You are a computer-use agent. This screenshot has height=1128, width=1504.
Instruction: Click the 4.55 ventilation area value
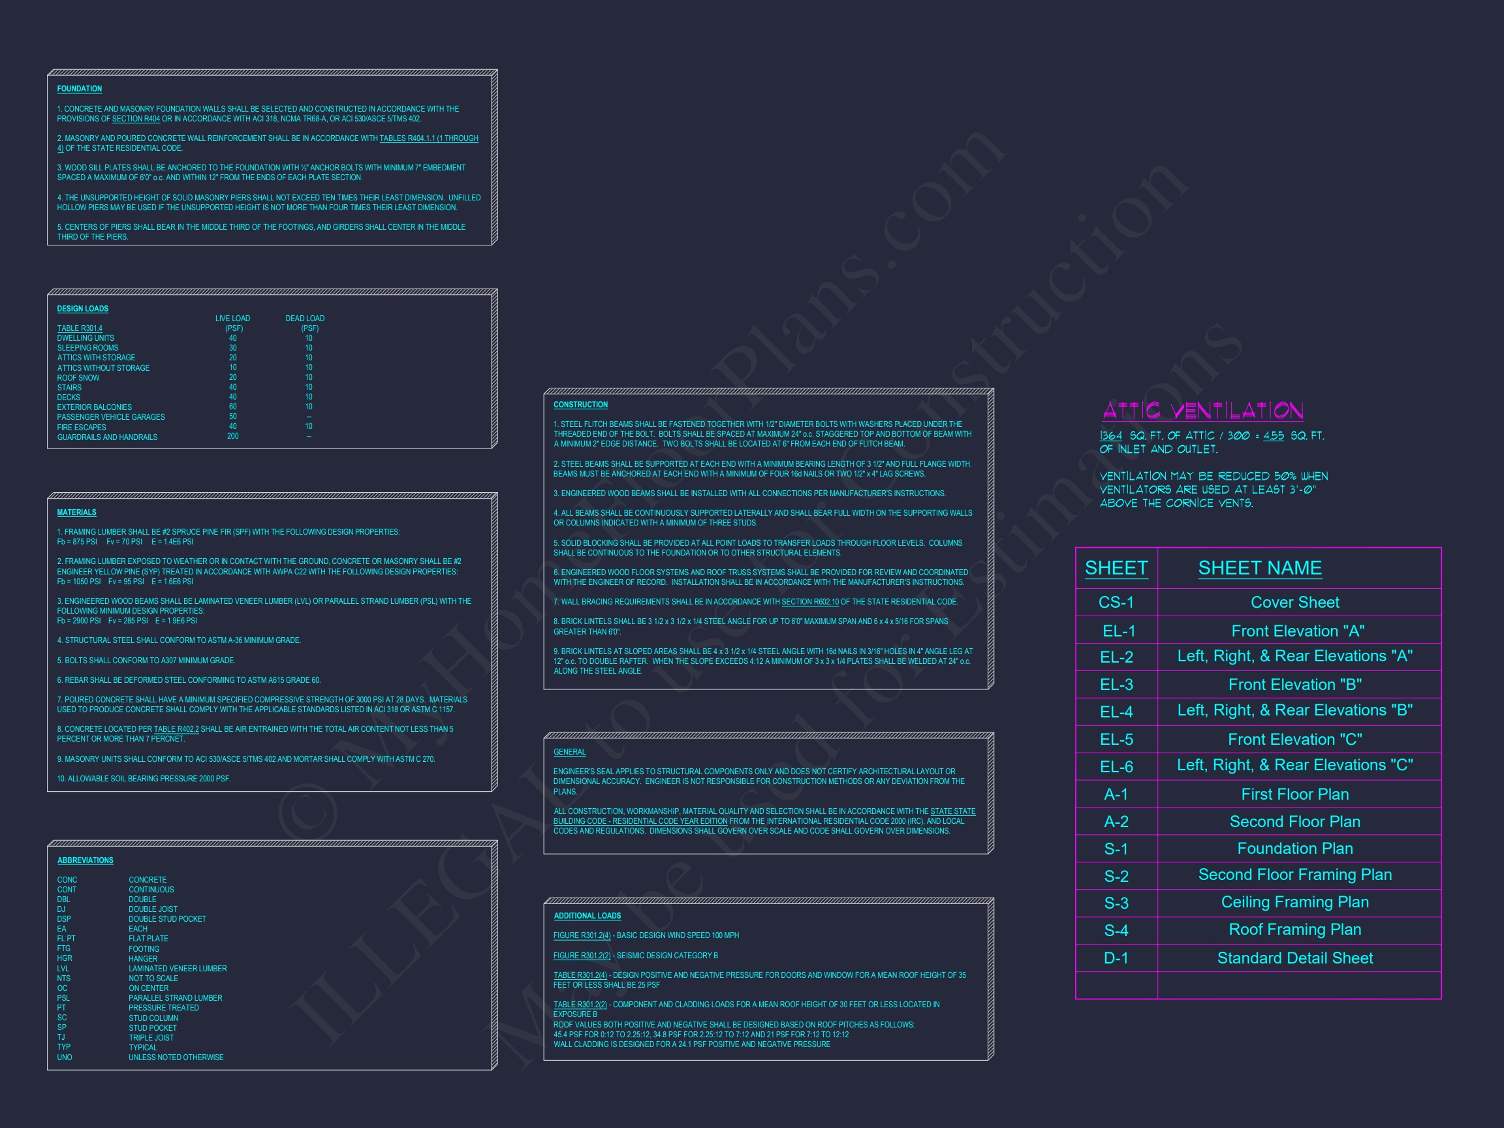(1274, 436)
